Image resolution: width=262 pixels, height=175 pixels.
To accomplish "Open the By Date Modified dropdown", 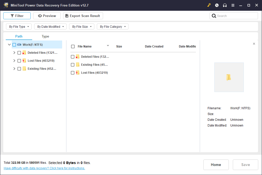I will 50,27.
